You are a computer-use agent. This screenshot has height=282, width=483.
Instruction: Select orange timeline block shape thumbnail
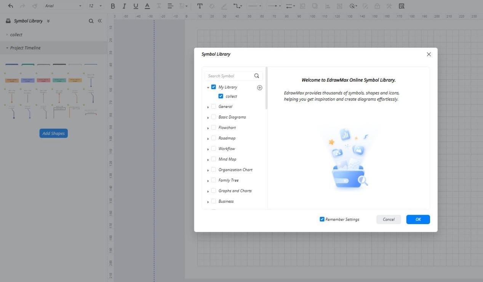tap(12, 80)
